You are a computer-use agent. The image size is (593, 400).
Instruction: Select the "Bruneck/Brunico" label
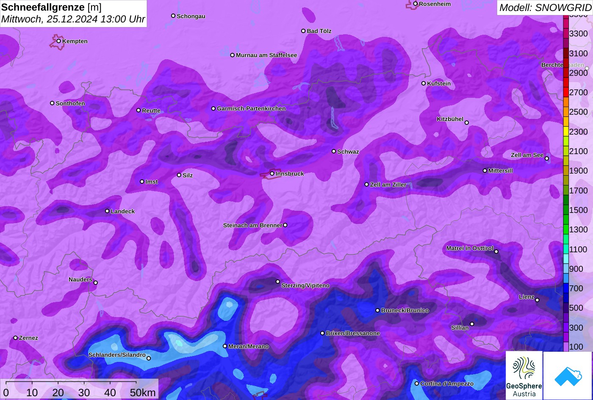coord(405,310)
